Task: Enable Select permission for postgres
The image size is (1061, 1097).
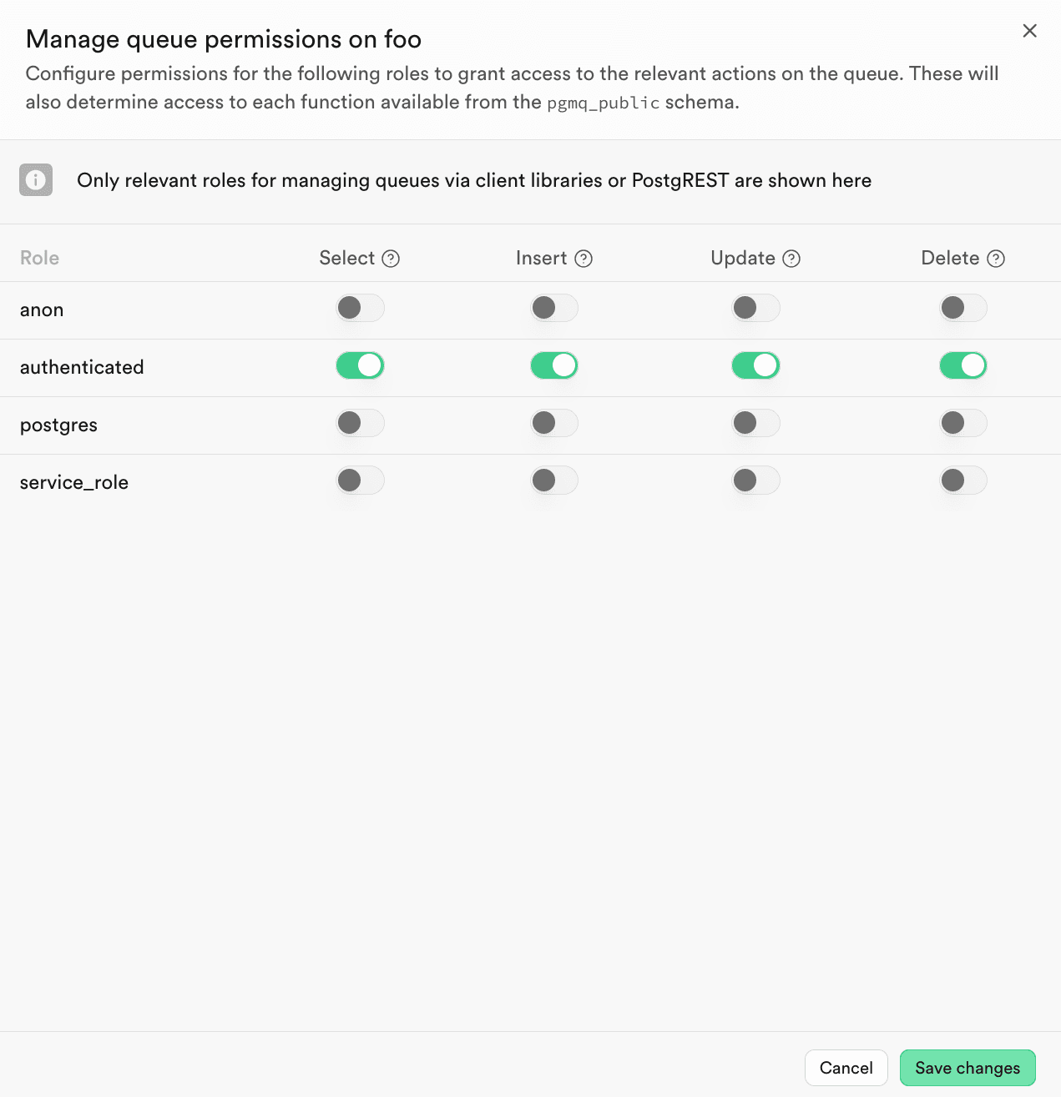Action: [x=360, y=423]
